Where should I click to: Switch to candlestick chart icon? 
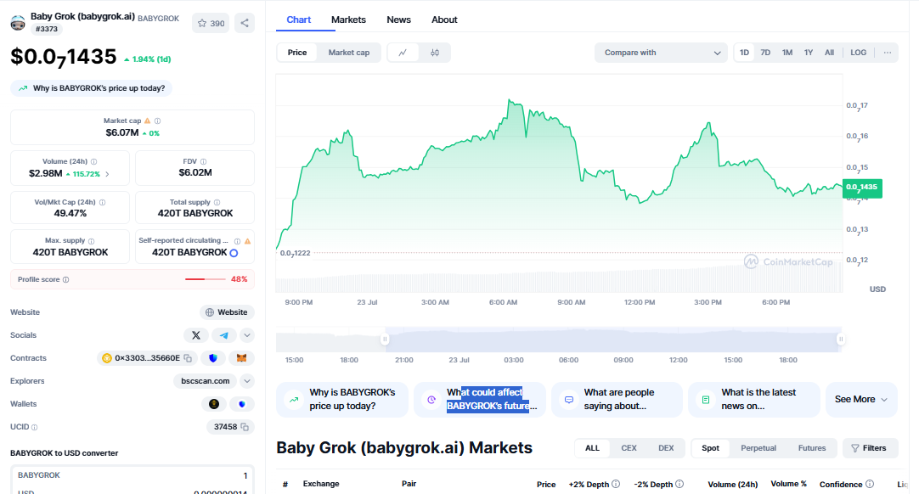(435, 53)
